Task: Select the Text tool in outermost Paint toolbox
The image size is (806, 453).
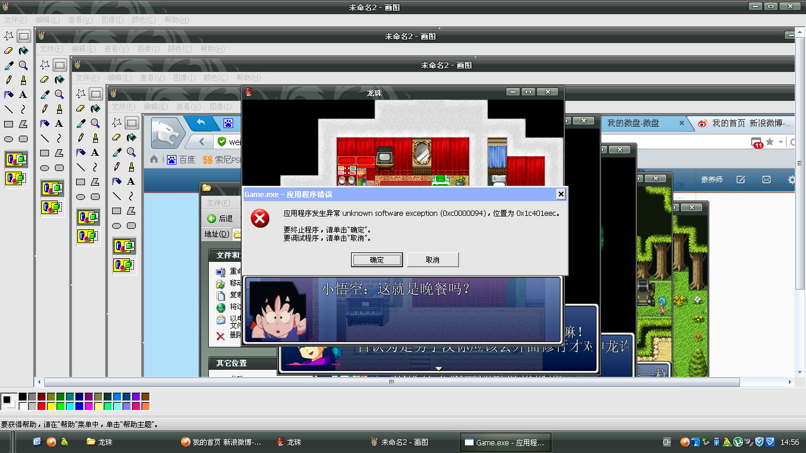Action: tap(24, 94)
